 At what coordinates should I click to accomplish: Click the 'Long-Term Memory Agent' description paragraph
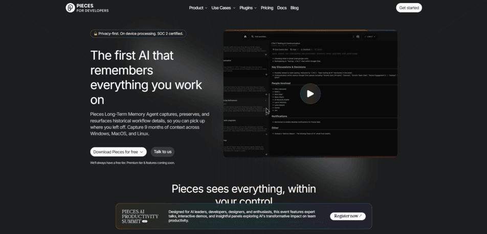pos(150,124)
